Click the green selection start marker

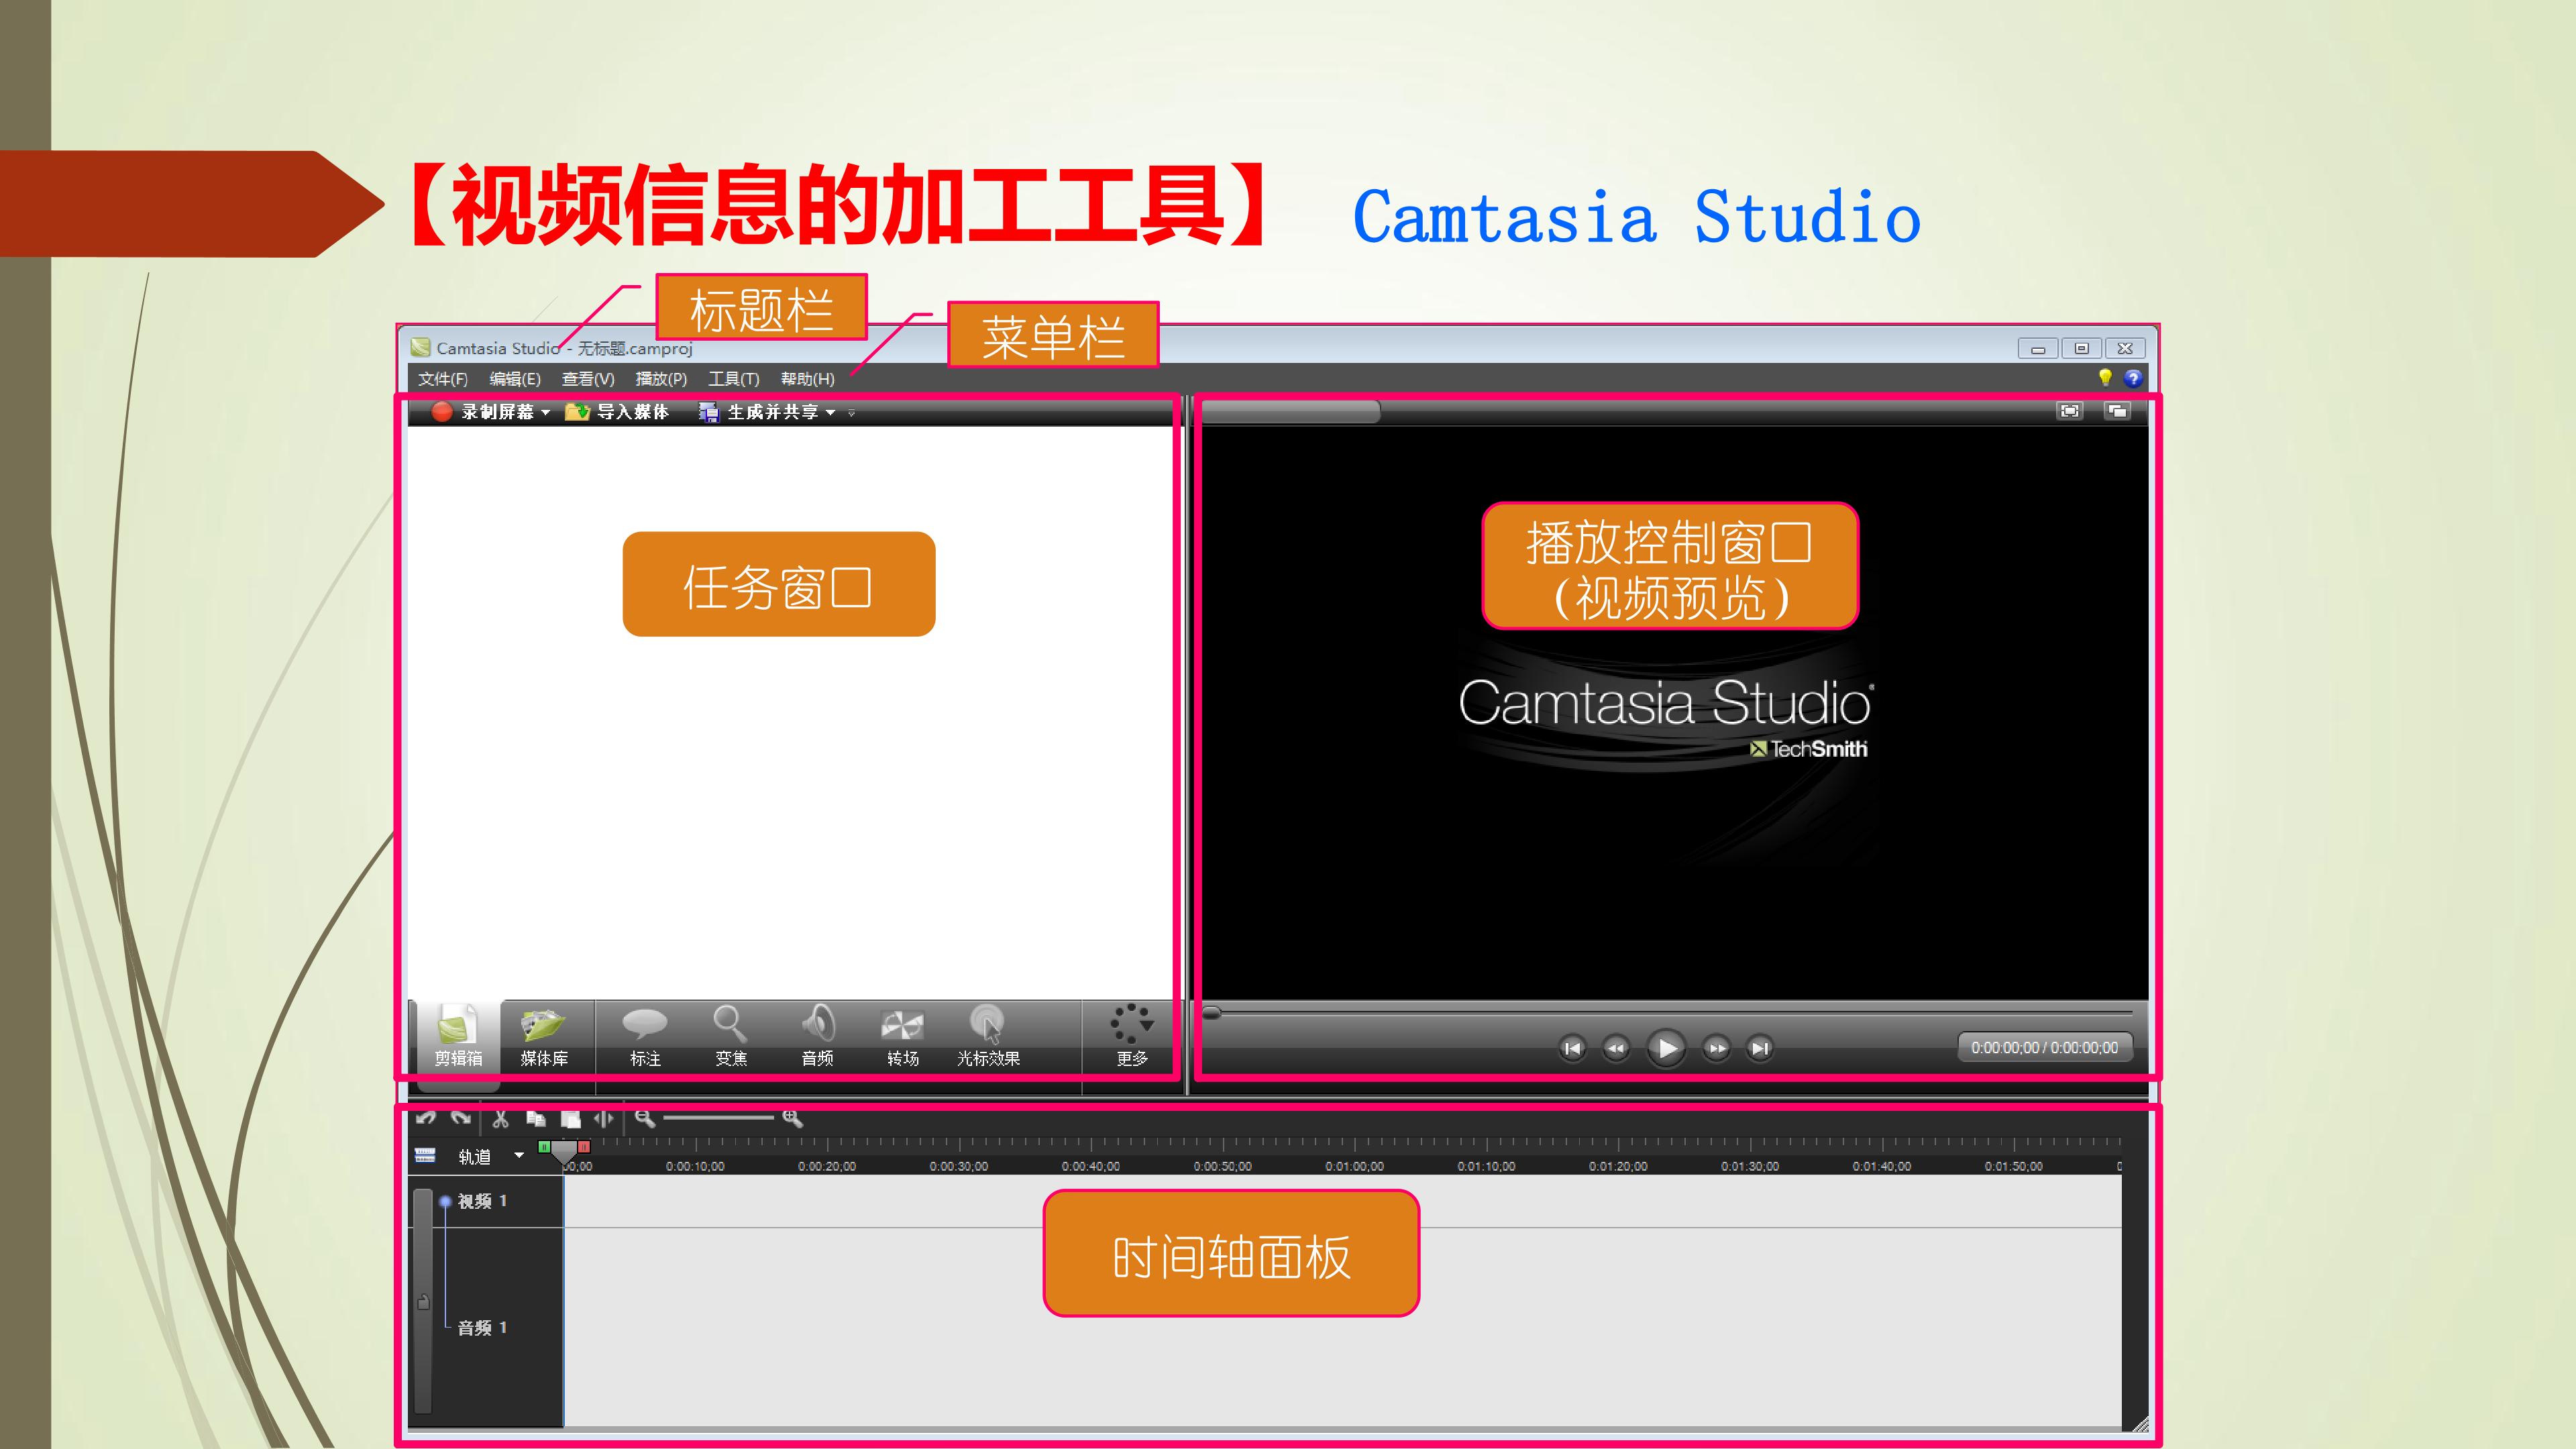[544, 1147]
